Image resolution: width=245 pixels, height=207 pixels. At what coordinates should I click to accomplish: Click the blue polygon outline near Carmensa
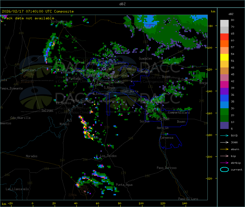point(171,142)
